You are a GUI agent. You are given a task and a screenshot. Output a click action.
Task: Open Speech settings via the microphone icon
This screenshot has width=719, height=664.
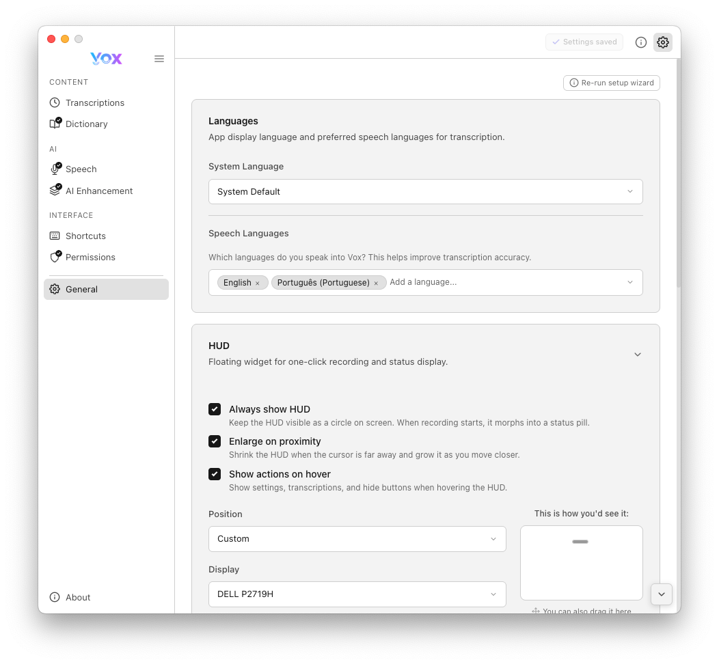click(x=56, y=169)
